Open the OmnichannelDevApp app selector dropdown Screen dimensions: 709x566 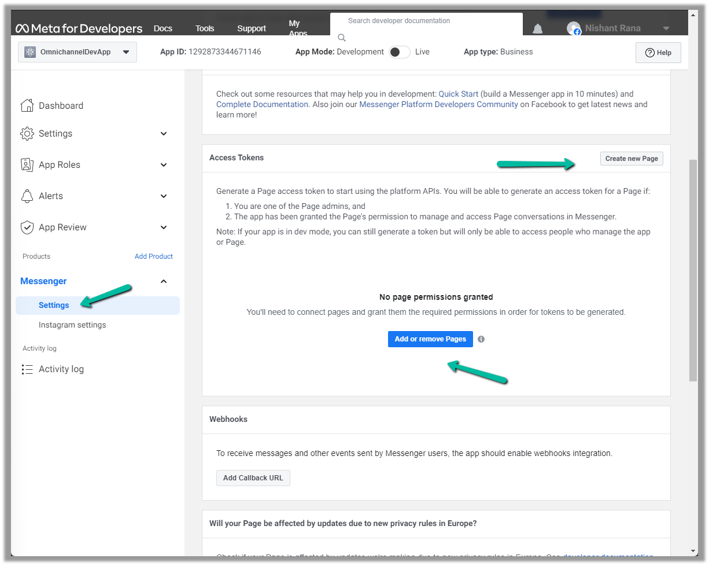pos(77,52)
